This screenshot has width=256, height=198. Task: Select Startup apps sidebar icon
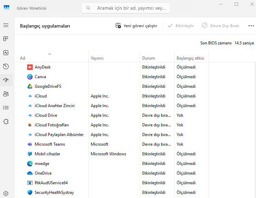point(6,80)
